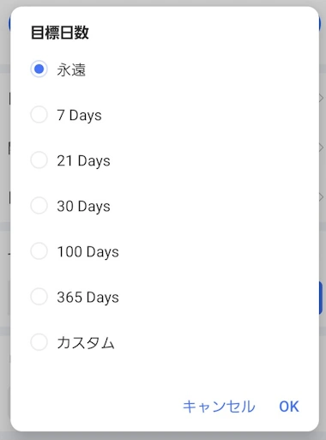Open the second chevron behind the dialog
Viewport: 326px width, 440px height.
click(322, 148)
